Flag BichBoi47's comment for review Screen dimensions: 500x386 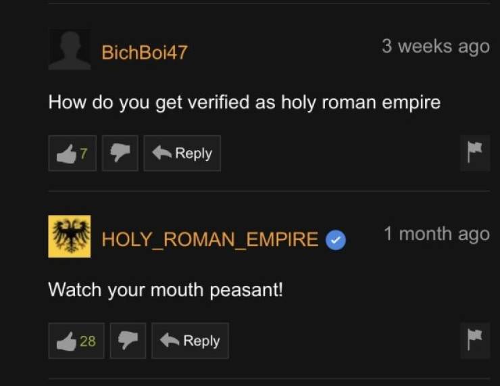tap(475, 153)
